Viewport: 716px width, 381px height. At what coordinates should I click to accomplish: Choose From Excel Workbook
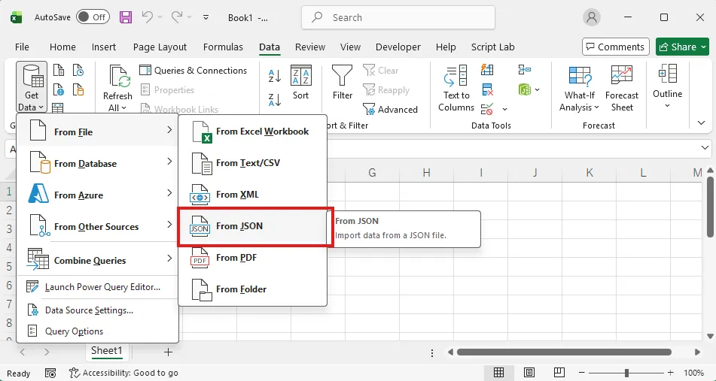point(252,132)
